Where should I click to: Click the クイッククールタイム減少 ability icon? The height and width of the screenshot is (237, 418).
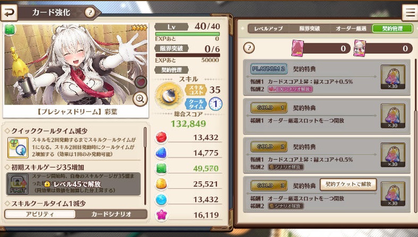click(18, 147)
